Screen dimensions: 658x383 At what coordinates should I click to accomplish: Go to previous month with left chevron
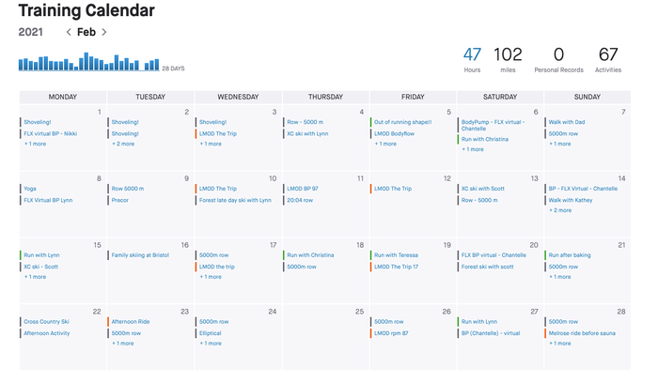point(69,32)
